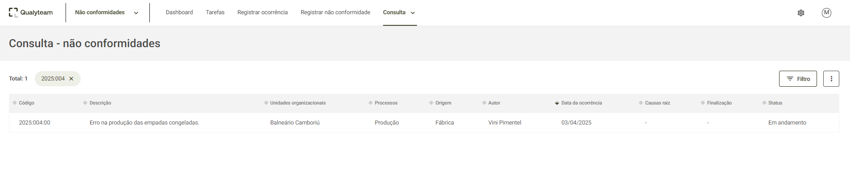Sort by Autor column icon

tap(484, 103)
